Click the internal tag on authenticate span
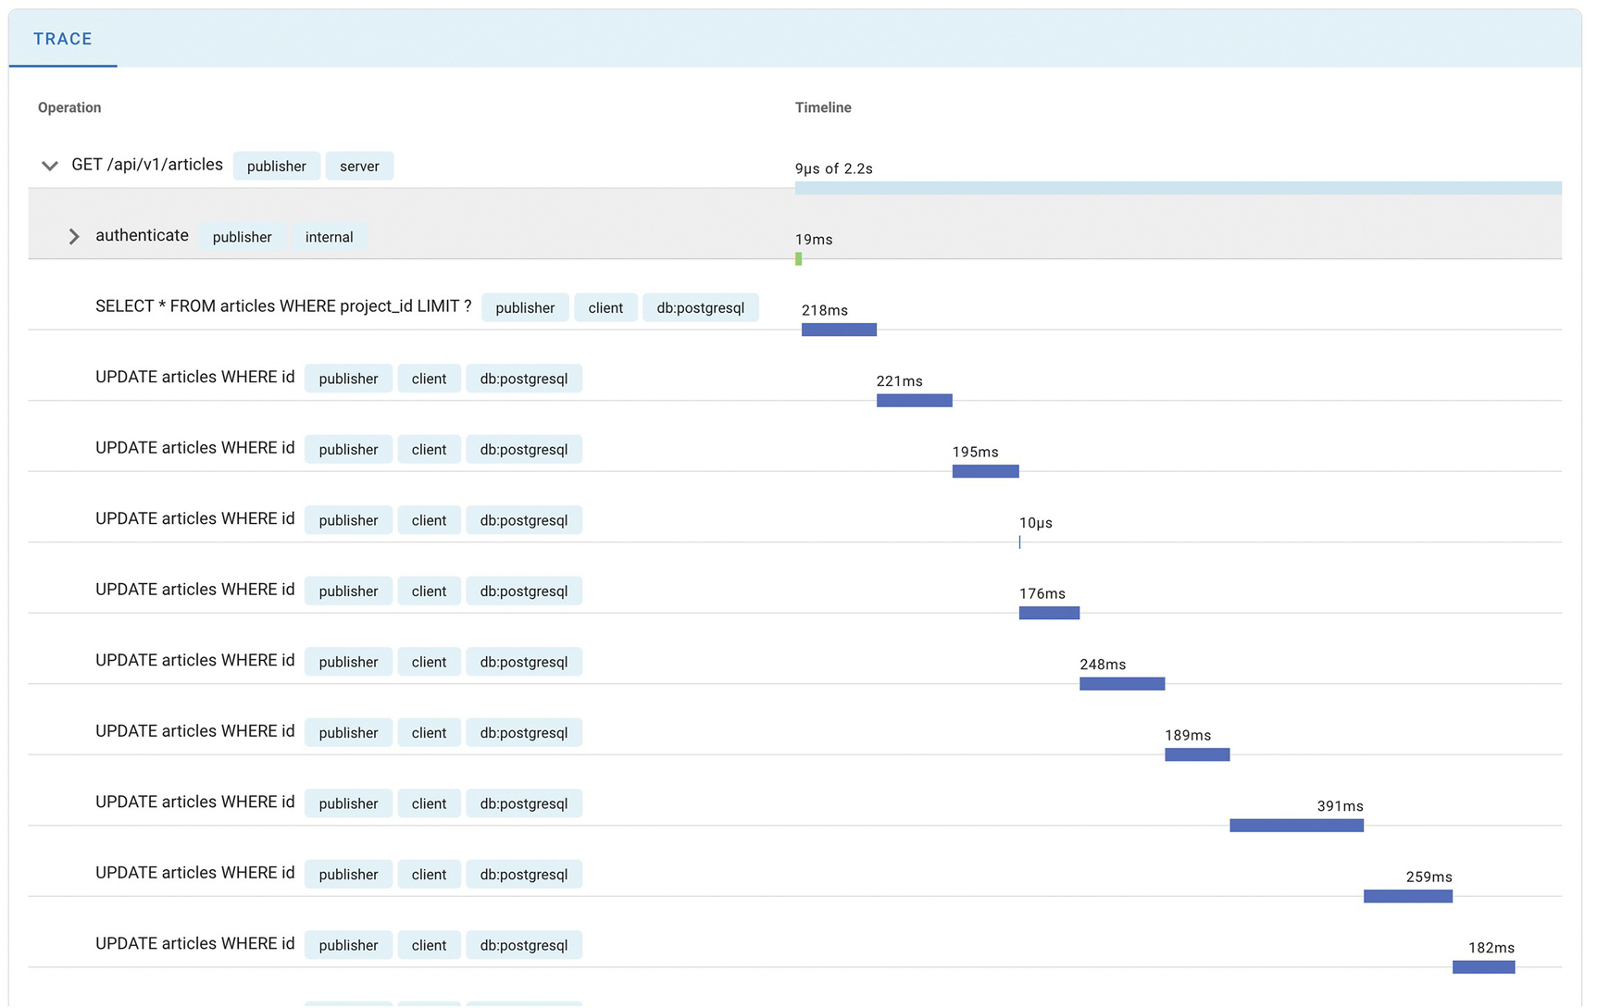Image resolution: width=1597 pixels, height=1008 pixels. tap(329, 237)
